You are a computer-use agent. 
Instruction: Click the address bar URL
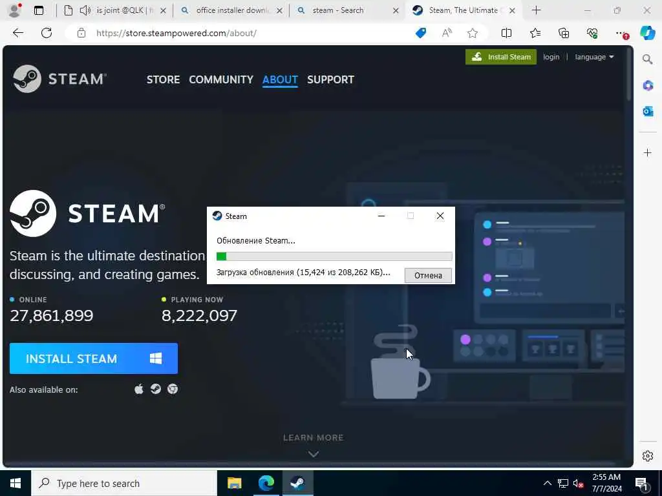point(176,33)
